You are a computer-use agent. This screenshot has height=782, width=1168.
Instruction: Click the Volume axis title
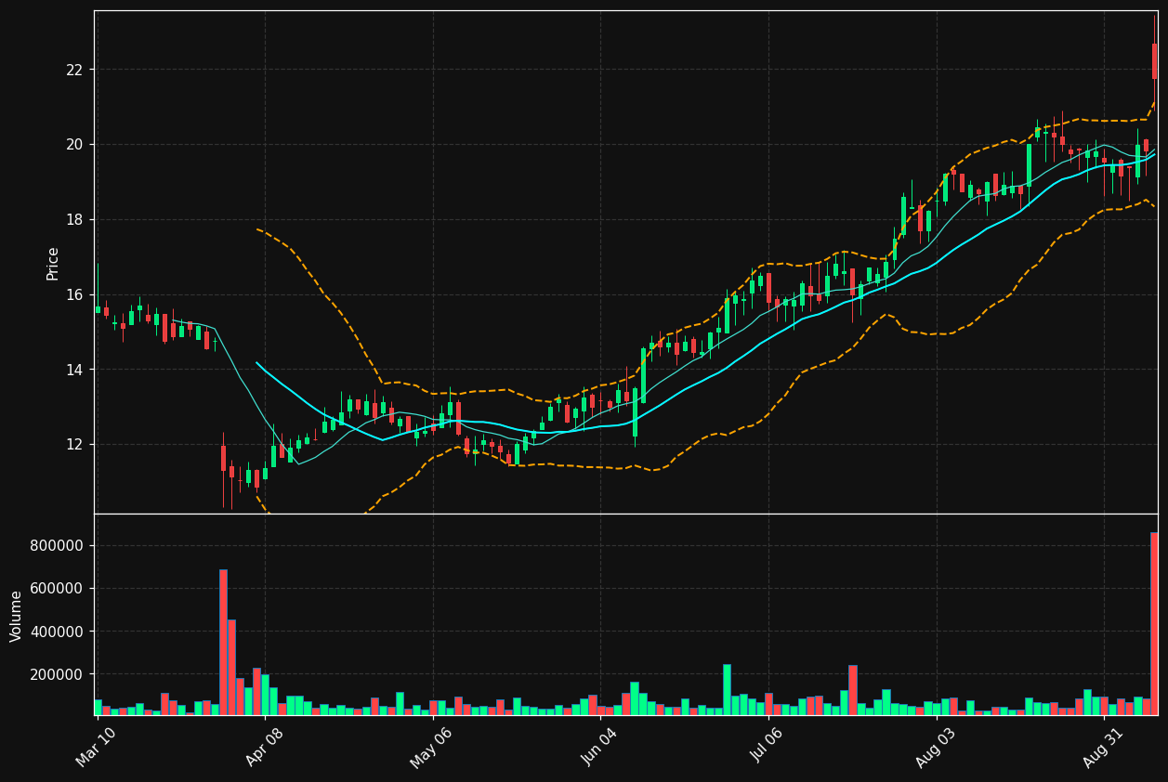coord(17,616)
